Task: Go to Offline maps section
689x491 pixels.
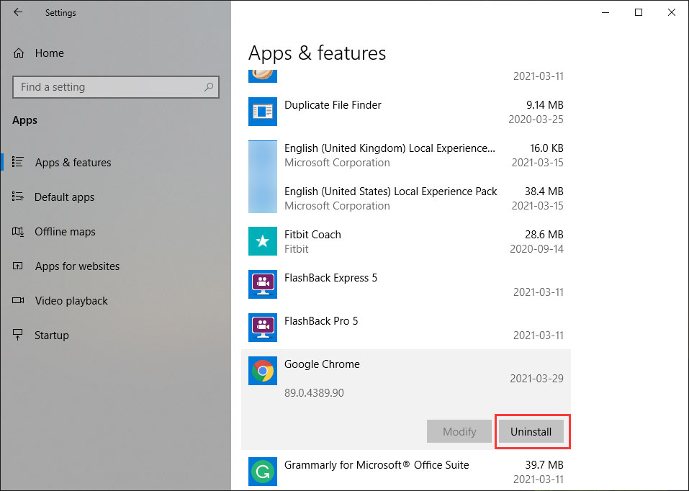Action: point(65,232)
